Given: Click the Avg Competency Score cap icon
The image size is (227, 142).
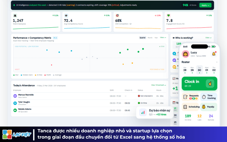Looking at the screenshot, I should point(66,16).
